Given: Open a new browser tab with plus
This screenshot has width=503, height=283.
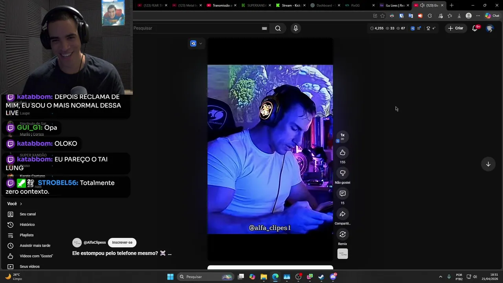Looking at the screenshot, I should 452,6.
